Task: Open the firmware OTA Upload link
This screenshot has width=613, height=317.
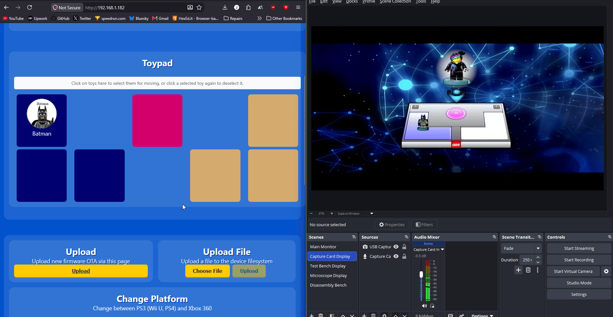Action: click(x=81, y=271)
